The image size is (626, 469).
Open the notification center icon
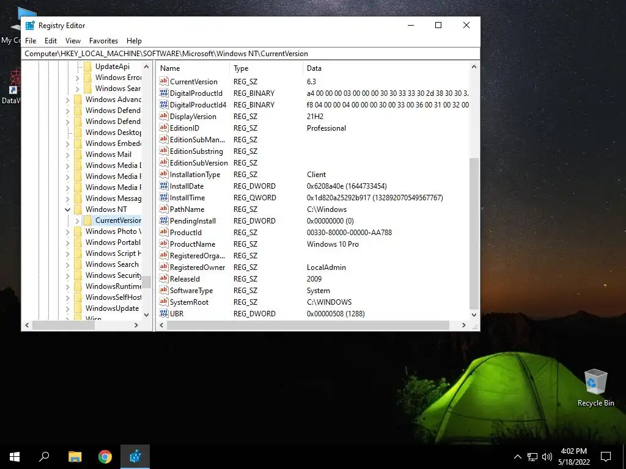606,457
